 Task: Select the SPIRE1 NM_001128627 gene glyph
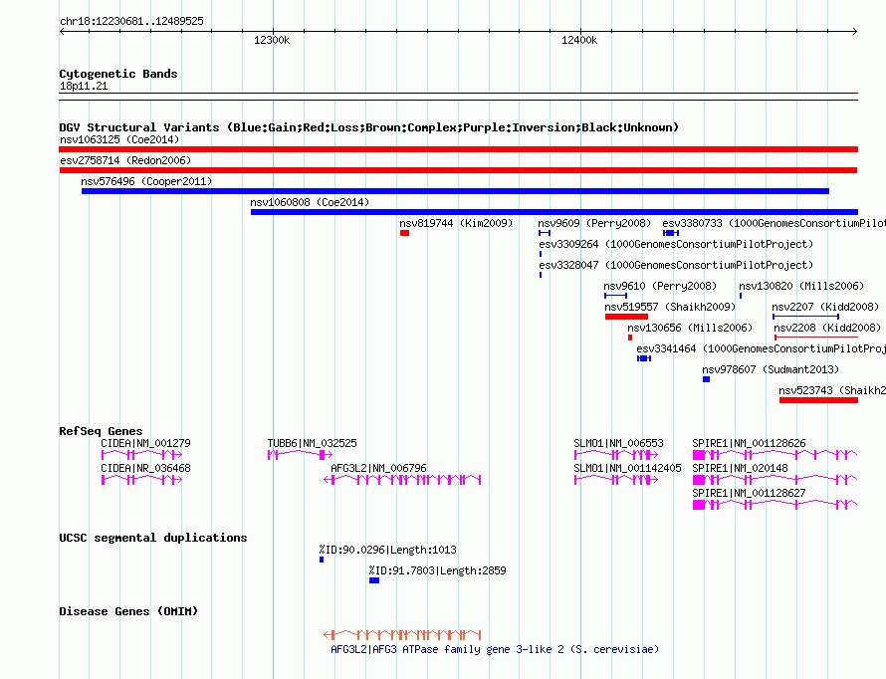point(775,505)
